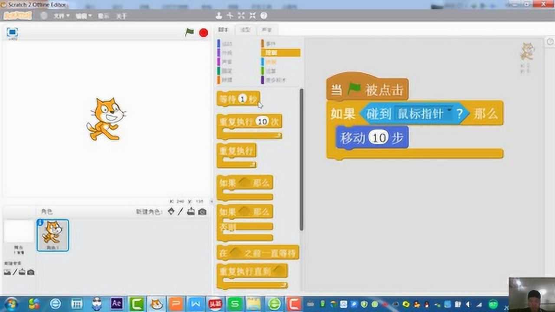
Task: Select the 运算 Operators block category
Action: coord(269,71)
